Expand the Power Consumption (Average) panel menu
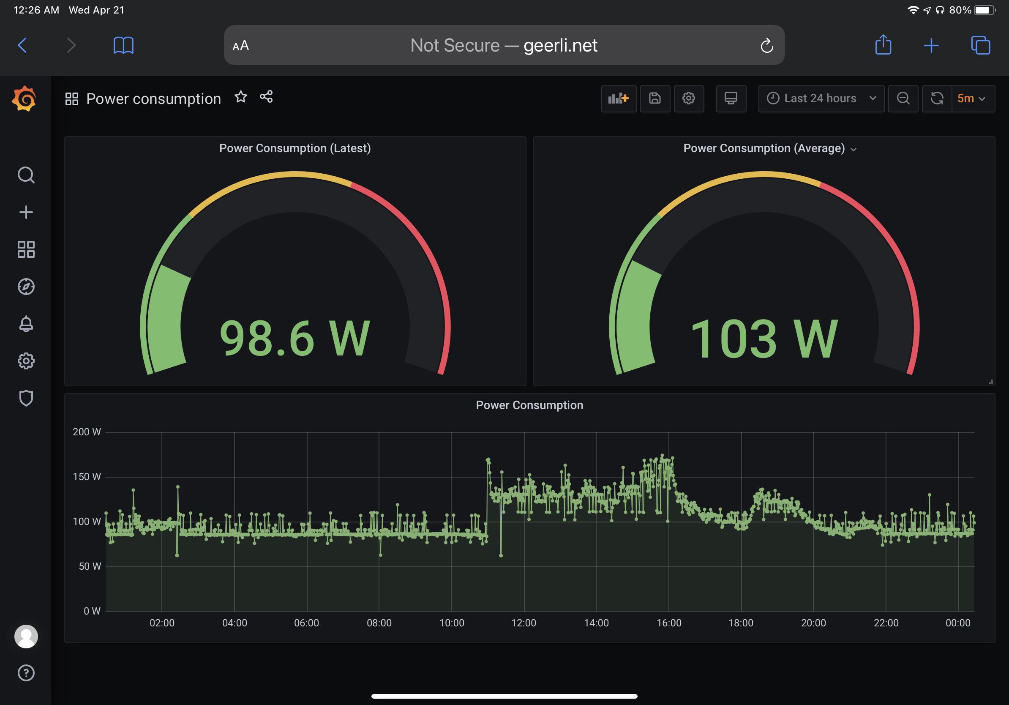Screen dimensions: 1009x705 (854, 149)
